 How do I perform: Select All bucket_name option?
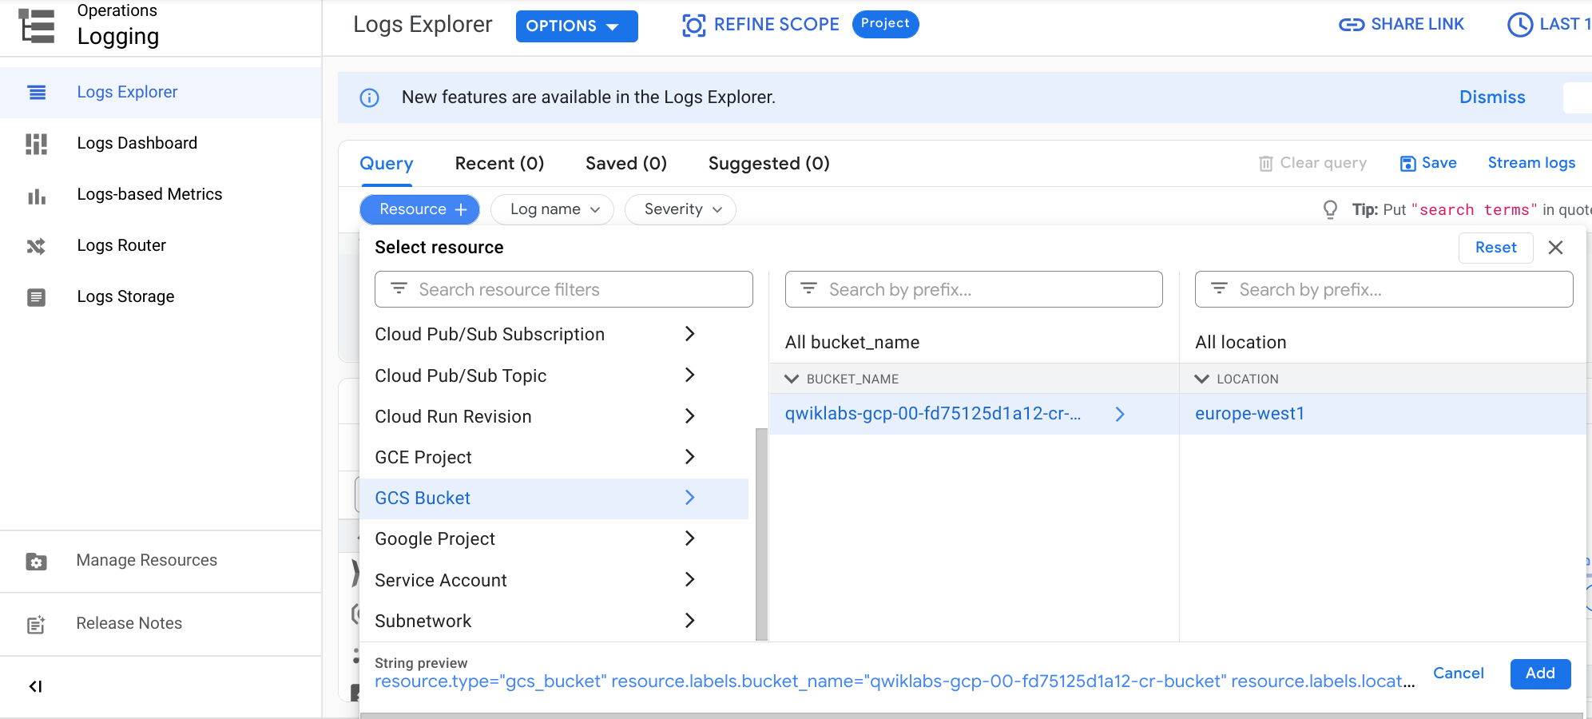pyautogui.click(x=852, y=343)
